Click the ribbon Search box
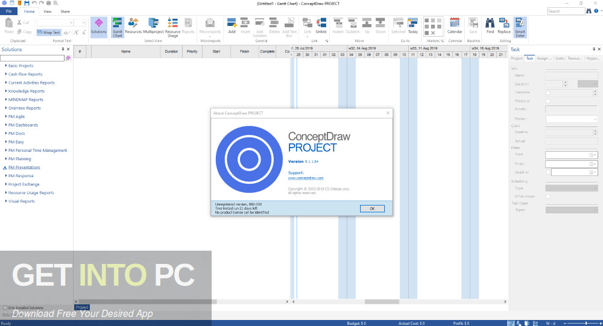This screenshot has height=326, width=603. tap(566, 11)
